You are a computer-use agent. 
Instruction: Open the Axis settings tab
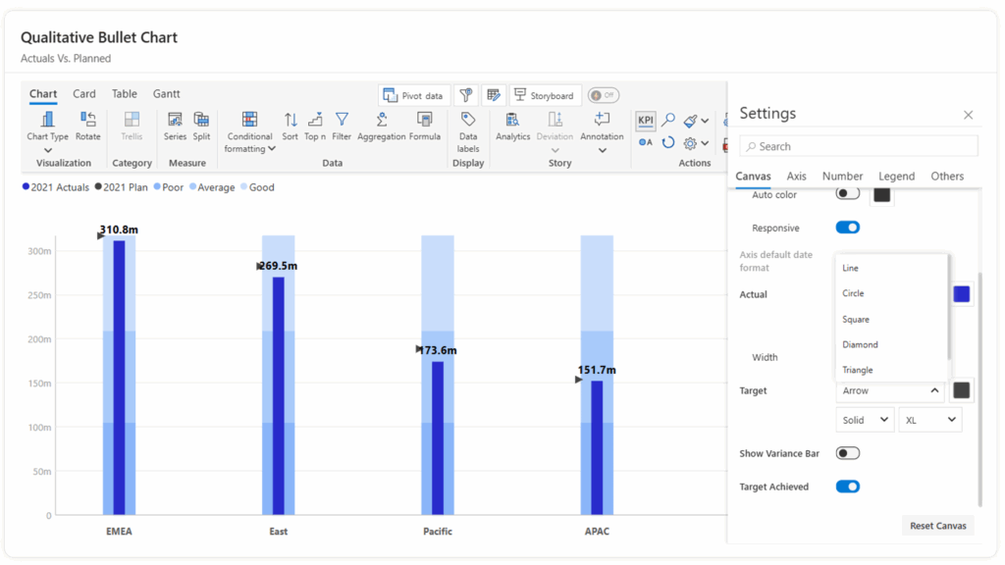[796, 177]
